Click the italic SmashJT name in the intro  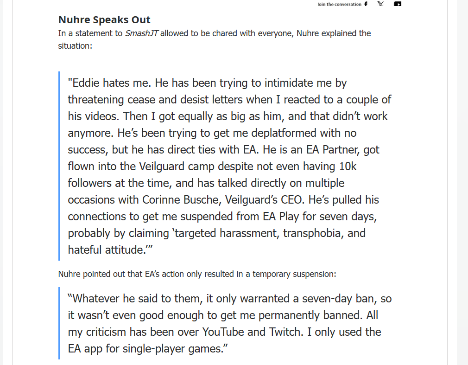click(142, 33)
